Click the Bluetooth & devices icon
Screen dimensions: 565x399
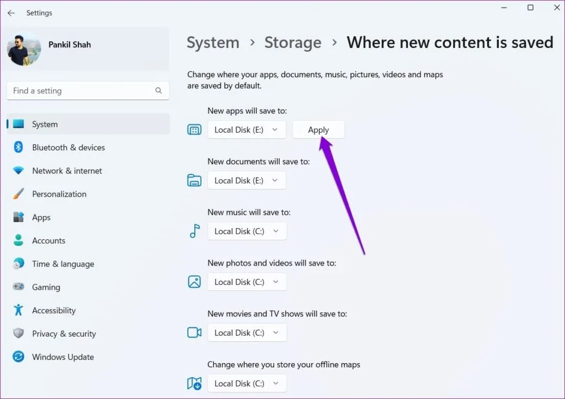click(19, 147)
